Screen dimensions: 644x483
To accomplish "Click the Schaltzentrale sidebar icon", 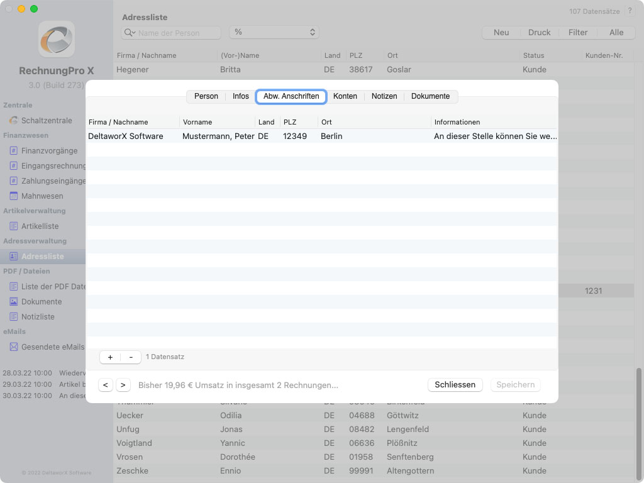I will (14, 120).
